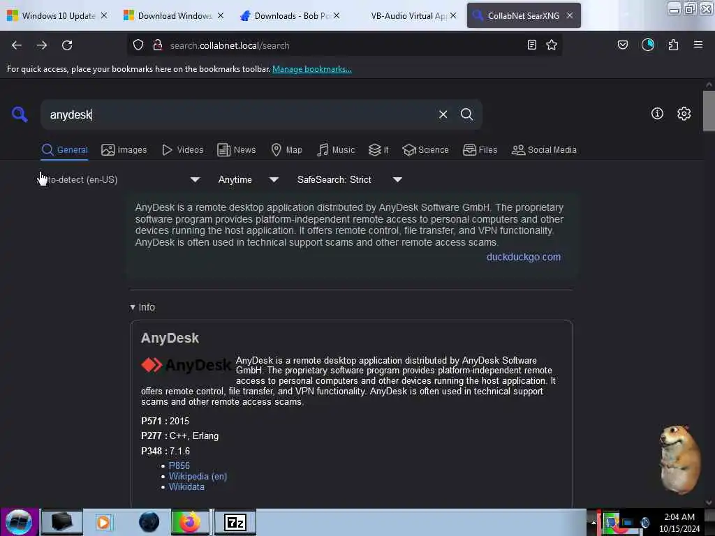Image resolution: width=715 pixels, height=536 pixels.
Task: Click the AnyDesk logo image
Action: point(186,365)
